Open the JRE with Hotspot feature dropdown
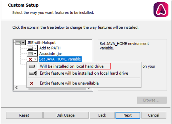Screen dimensions: 172x124 pos(20,42)
